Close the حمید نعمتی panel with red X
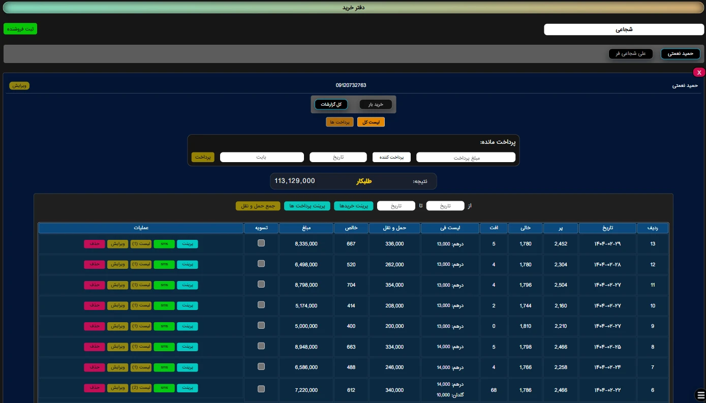Screen dimensions: 706x403 point(699,73)
